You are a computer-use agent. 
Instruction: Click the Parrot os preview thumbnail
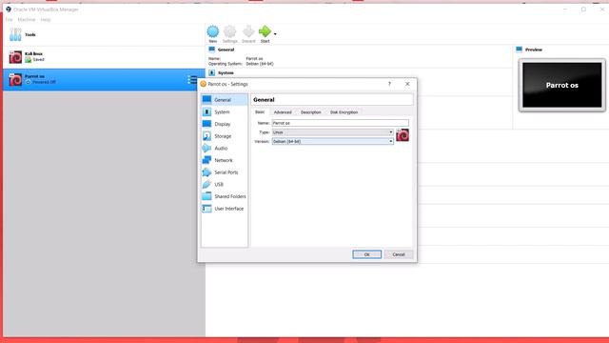pyautogui.click(x=562, y=85)
